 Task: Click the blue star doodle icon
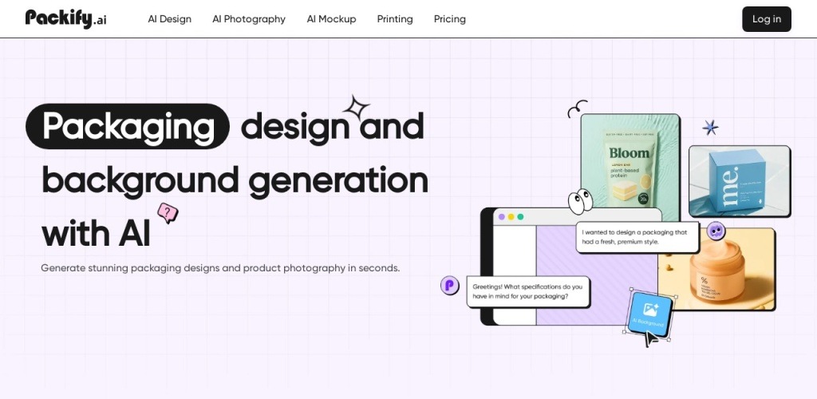(710, 128)
